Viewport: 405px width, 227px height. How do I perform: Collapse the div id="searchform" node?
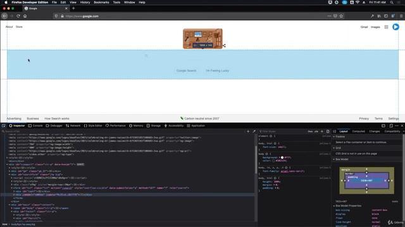click(9, 175)
